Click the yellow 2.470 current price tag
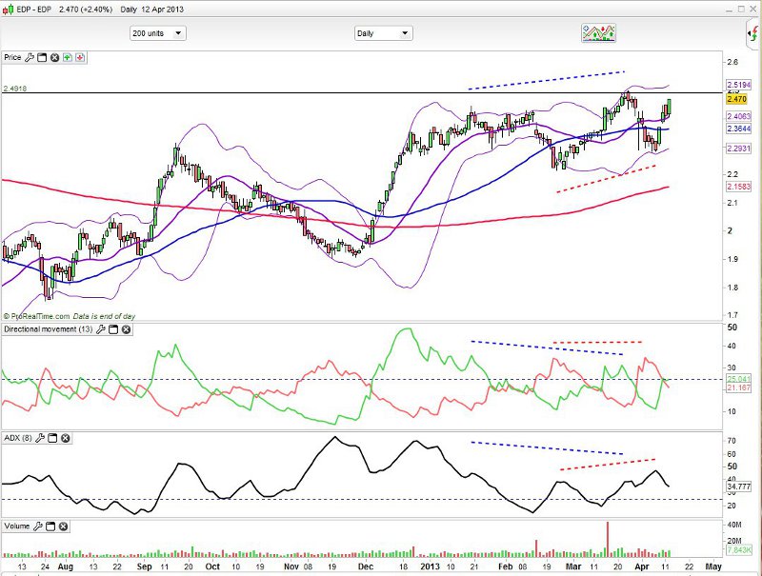 pyautogui.click(x=736, y=99)
